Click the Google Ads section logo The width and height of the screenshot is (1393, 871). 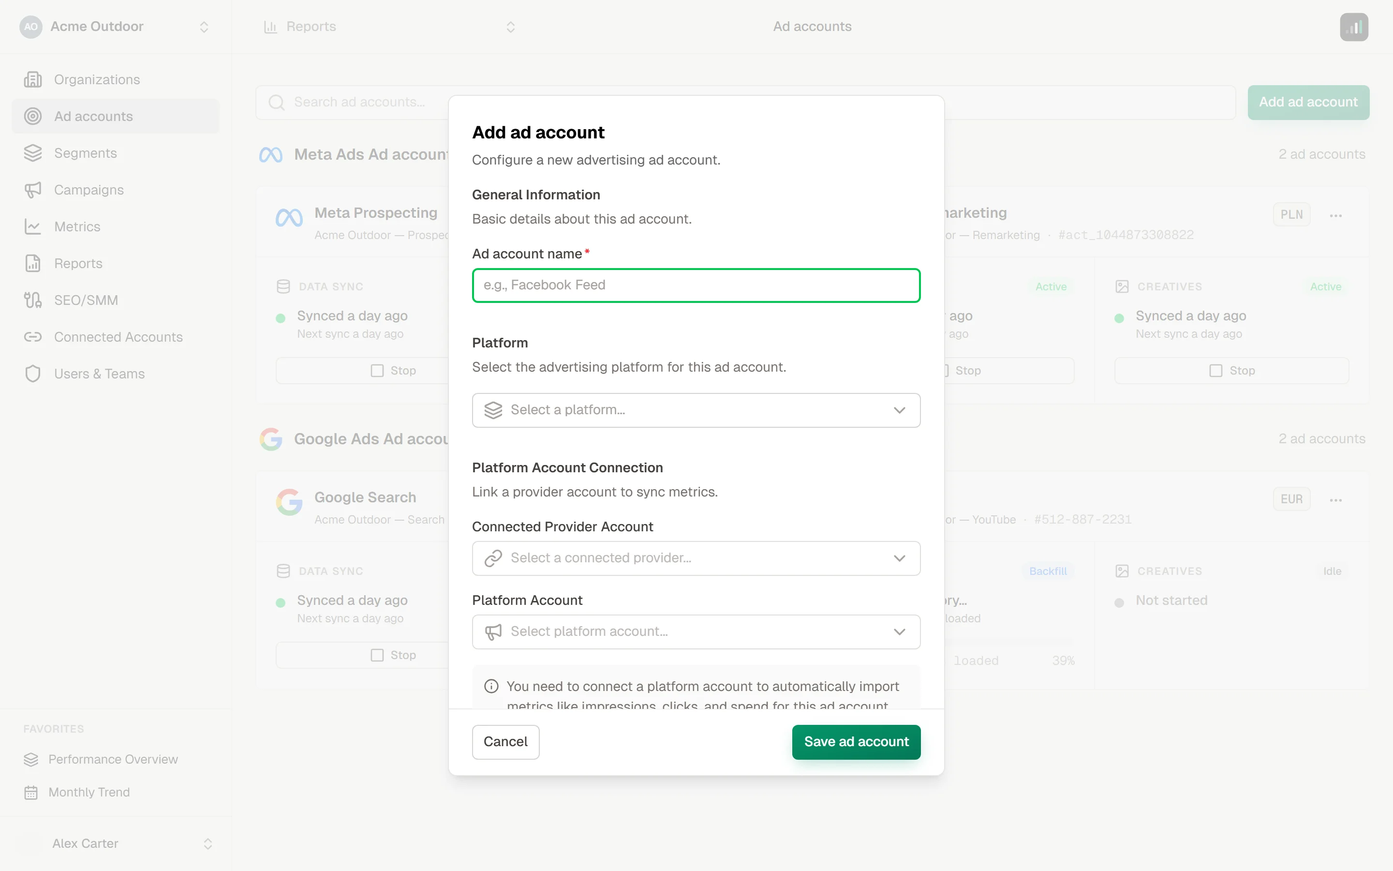(270, 439)
